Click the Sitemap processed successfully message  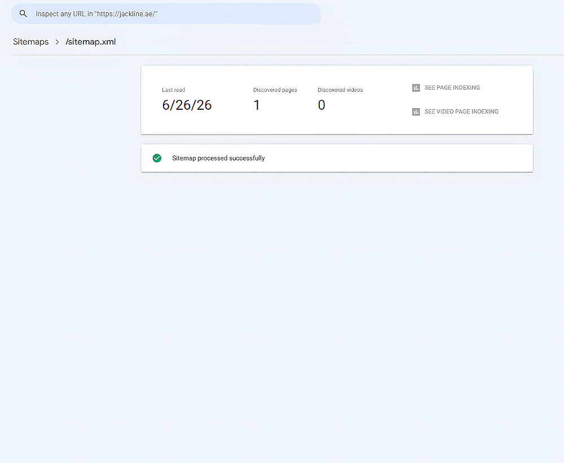coord(218,158)
